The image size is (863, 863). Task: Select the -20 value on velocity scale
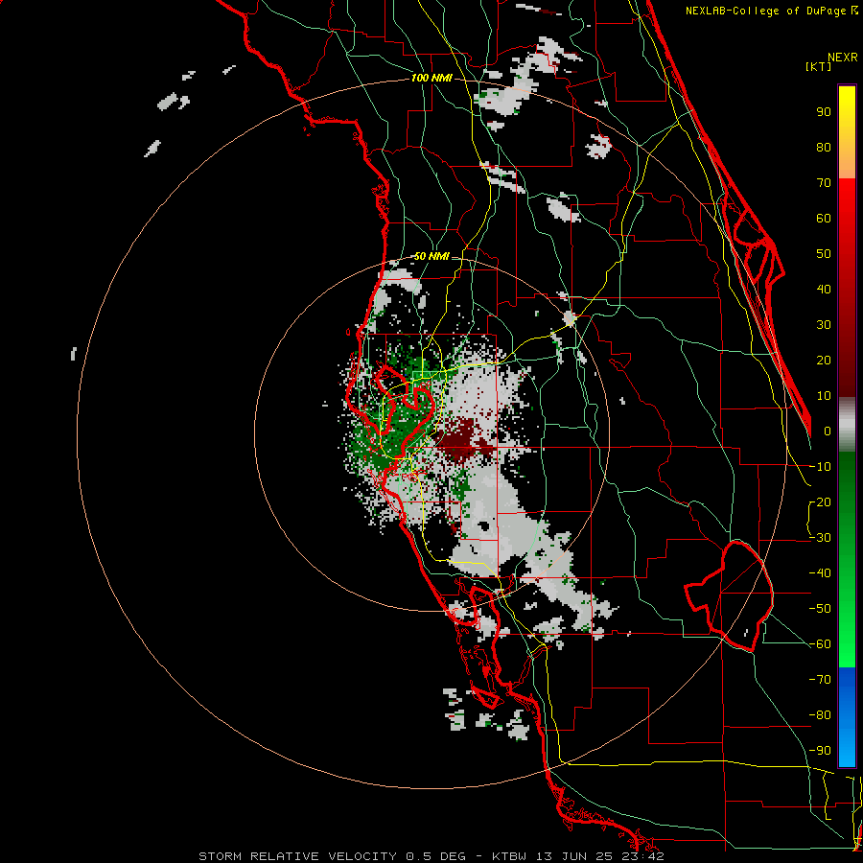[820, 502]
